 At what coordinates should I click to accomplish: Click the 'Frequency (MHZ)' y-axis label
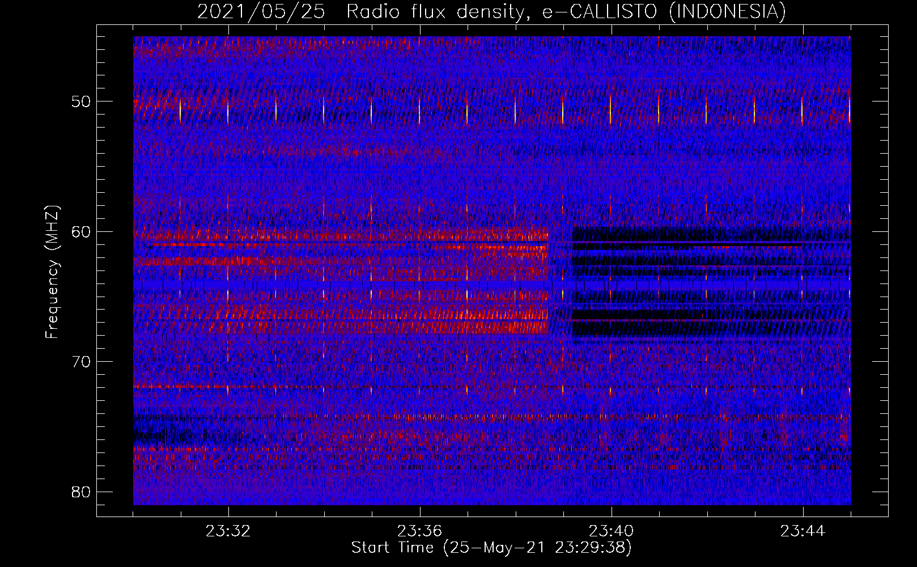click(x=52, y=272)
